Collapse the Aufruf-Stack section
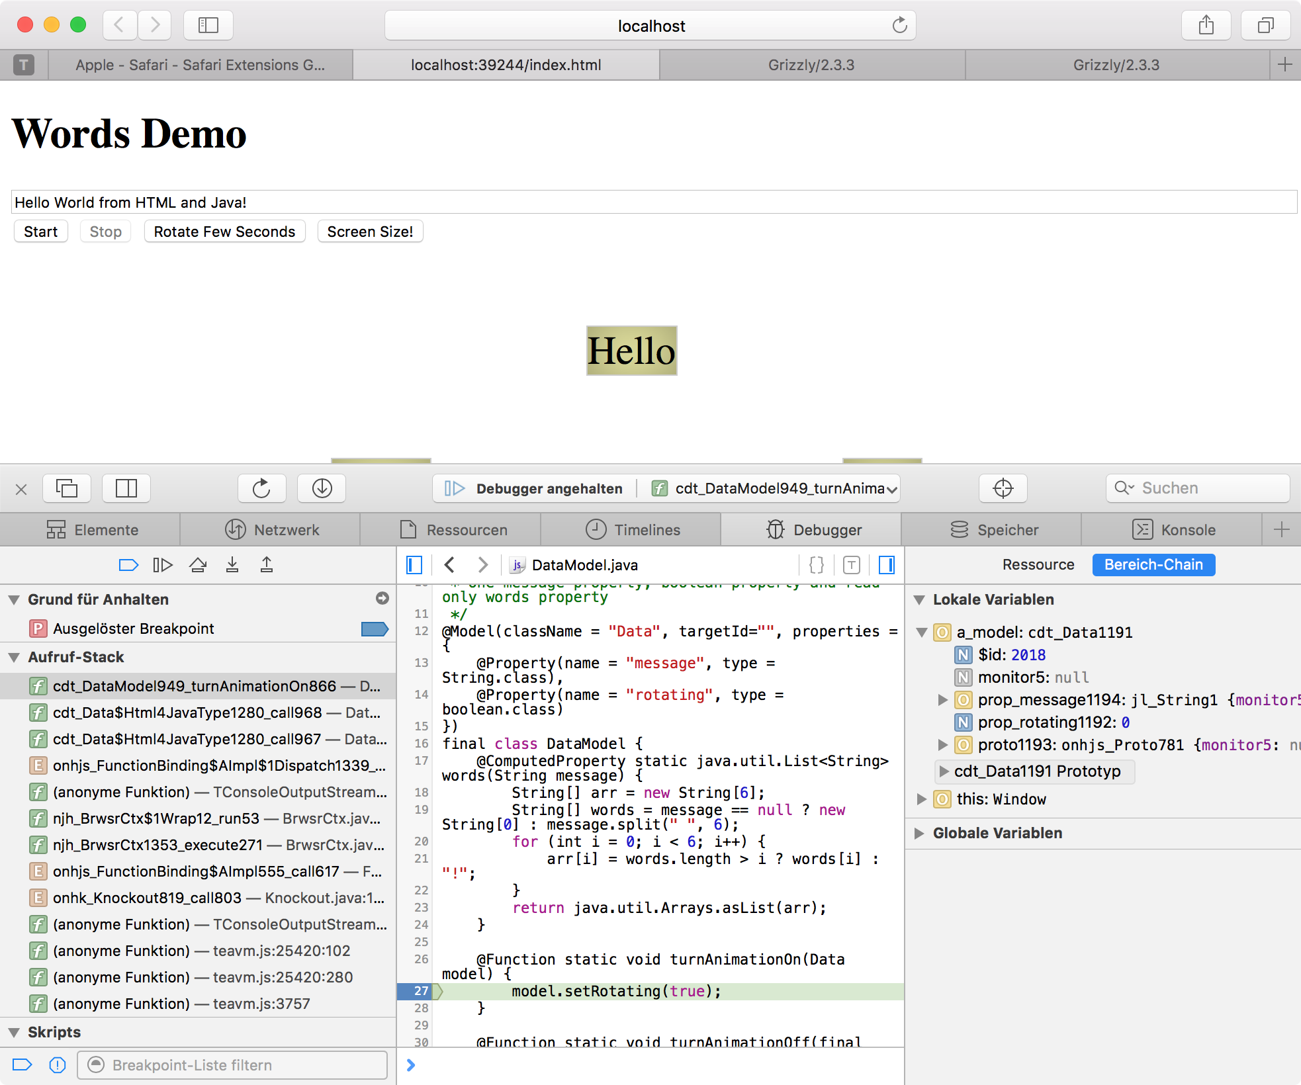This screenshot has height=1085, width=1301. pyautogui.click(x=14, y=658)
